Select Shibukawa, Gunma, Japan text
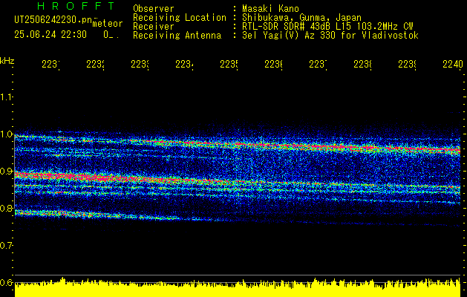Image resolution: width=467 pixels, height=297 pixels. (x=301, y=17)
